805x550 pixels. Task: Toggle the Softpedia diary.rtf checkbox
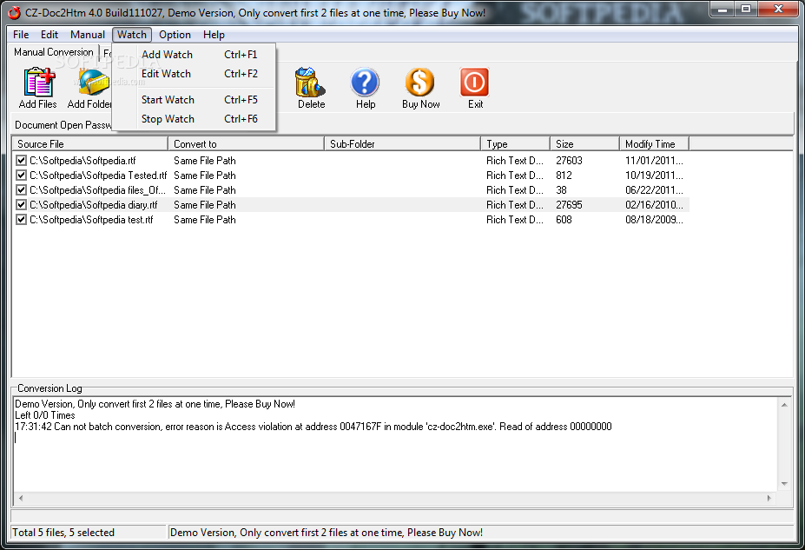21,205
